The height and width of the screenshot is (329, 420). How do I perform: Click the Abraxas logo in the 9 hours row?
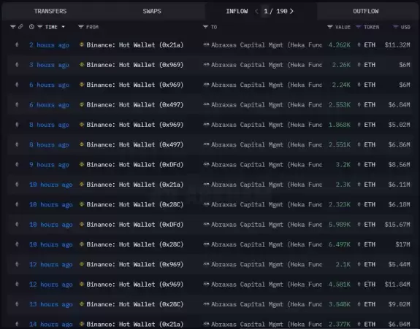tap(206, 165)
